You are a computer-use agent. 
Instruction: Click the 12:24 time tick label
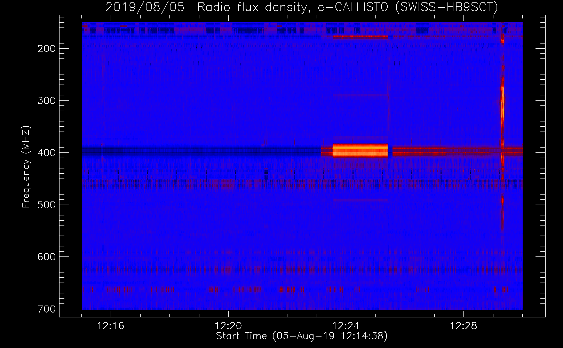point(346,326)
